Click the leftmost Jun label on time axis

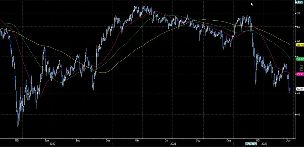(x=47, y=141)
